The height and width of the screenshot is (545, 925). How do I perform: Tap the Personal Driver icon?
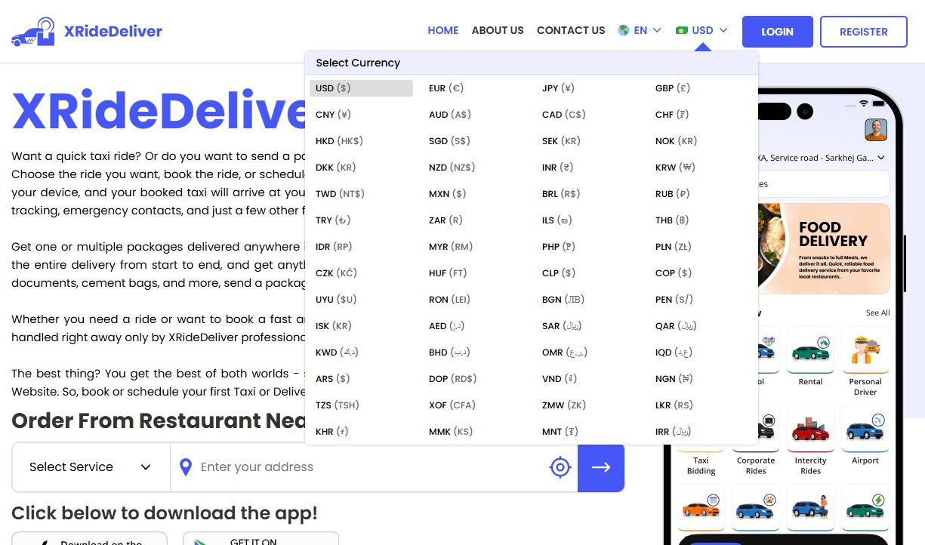click(865, 351)
